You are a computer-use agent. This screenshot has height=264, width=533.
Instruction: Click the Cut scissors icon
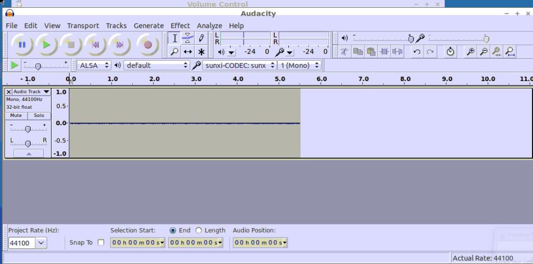pyautogui.click(x=344, y=52)
